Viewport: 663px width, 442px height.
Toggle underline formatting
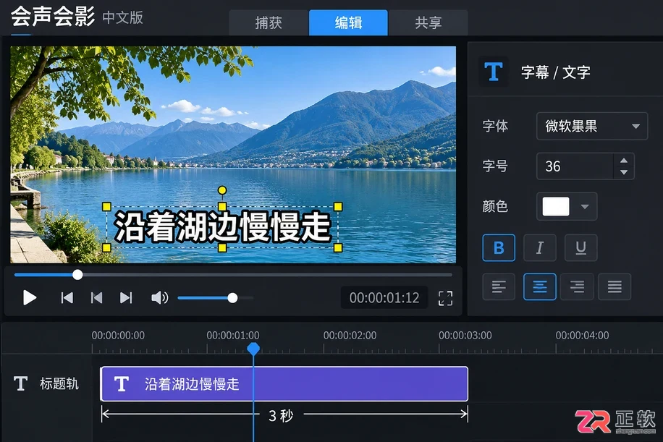click(x=580, y=247)
